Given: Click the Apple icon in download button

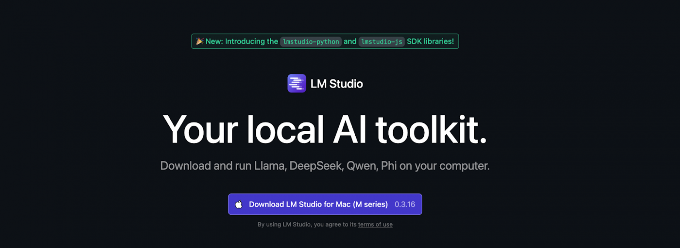Looking at the screenshot, I should click(x=238, y=204).
